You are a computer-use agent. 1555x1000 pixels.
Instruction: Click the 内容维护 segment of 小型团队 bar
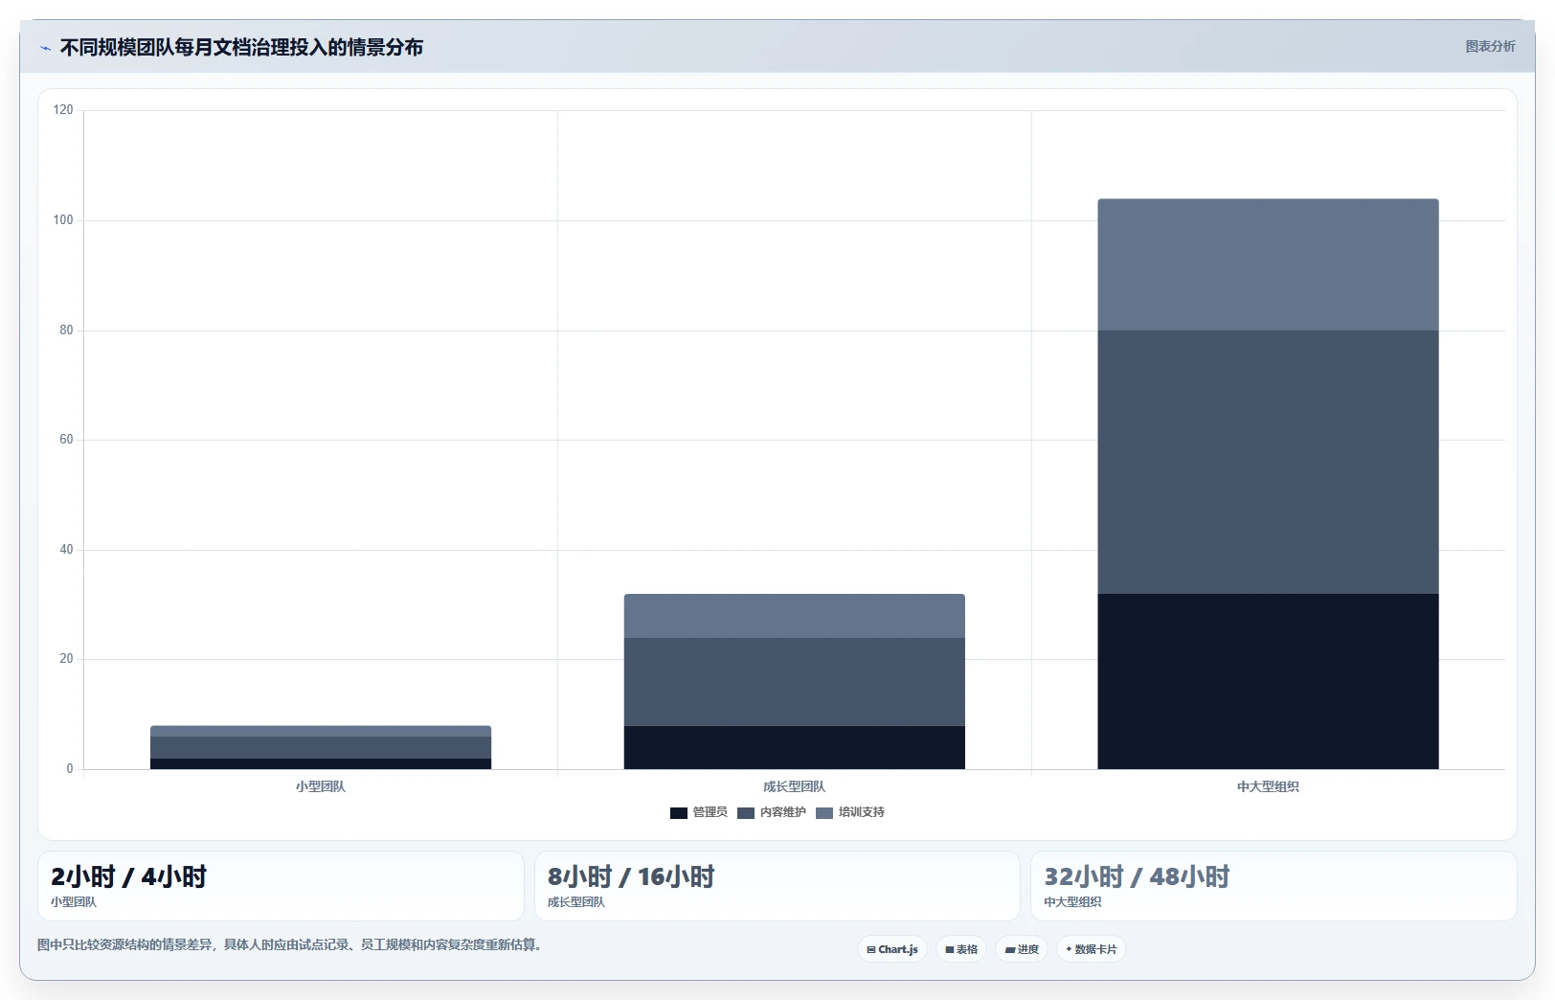coord(321,747)
